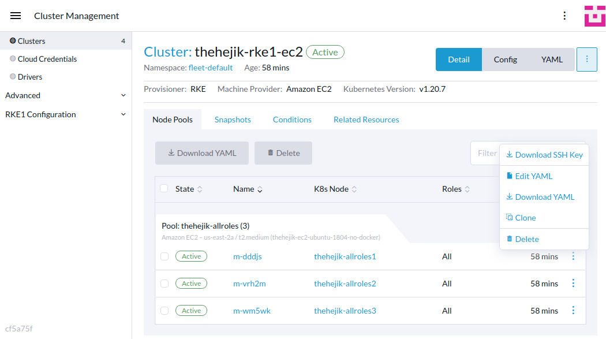Screen dimensions: 606x339
Task: Open the hamburger navigation menu
Action: coord(15,16)
